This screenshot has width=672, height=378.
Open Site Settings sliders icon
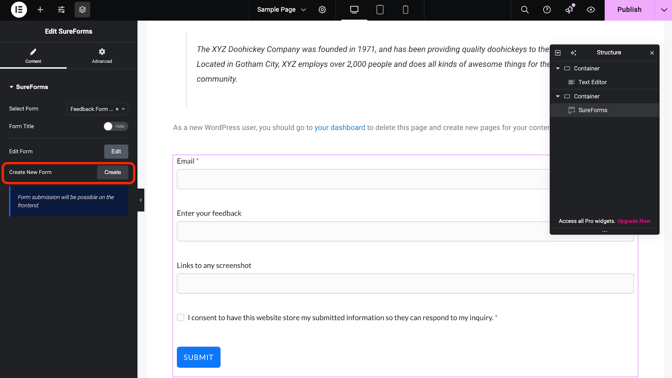pos(61,10)
